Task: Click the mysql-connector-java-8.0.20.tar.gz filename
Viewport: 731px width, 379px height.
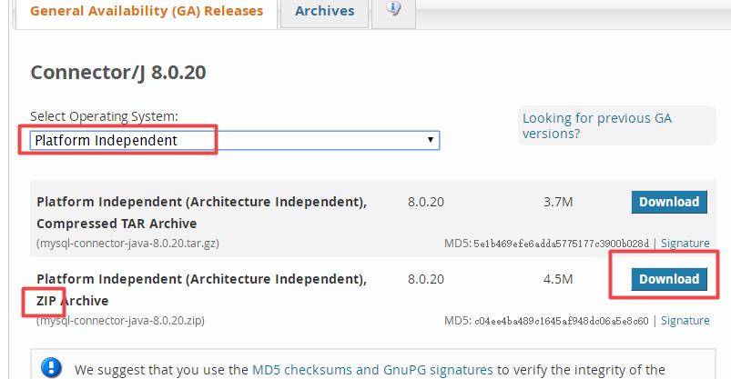Action: coord(127,244)
